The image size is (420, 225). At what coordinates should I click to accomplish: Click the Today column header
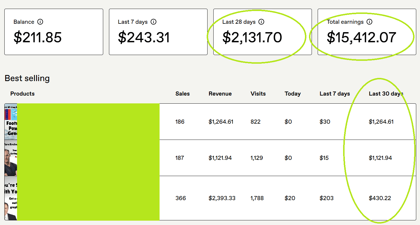tap(293, 94)
